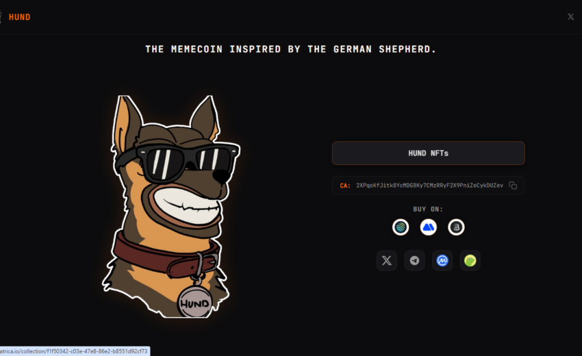This screenshot has height=356, width=582.
Task: Click the orange HUND logo text
Action: [x=19, y=17]
